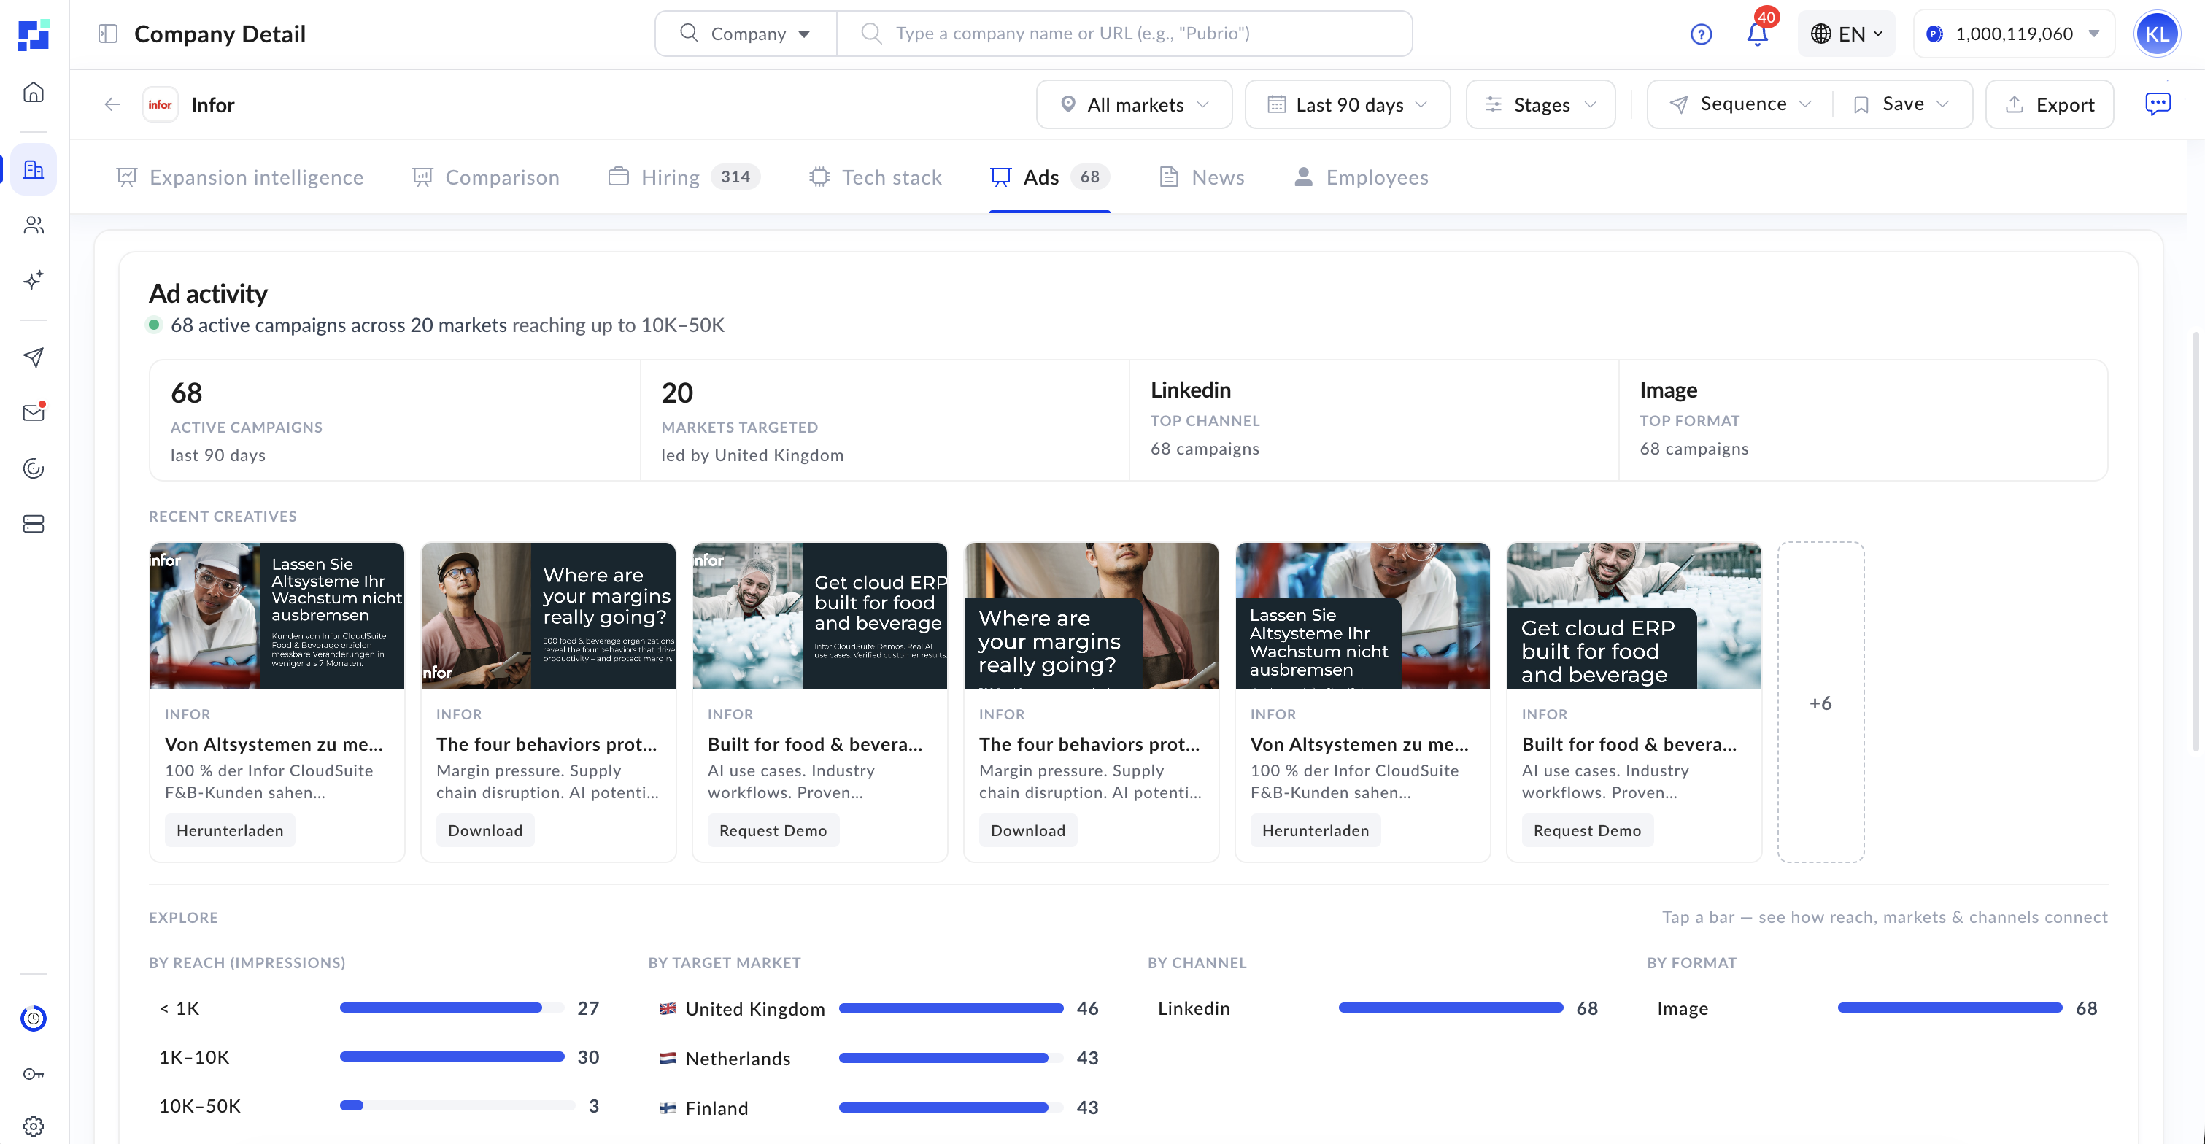This screenshot has width=2205, height=1144.
Task: Click the Finland market bar
Action: [951, 1108]
